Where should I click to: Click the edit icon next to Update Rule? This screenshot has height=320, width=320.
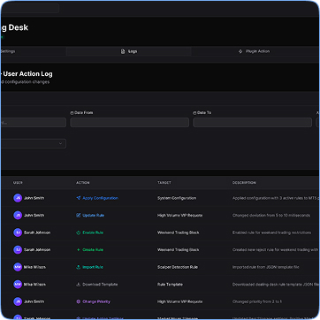tap(79, 216)
